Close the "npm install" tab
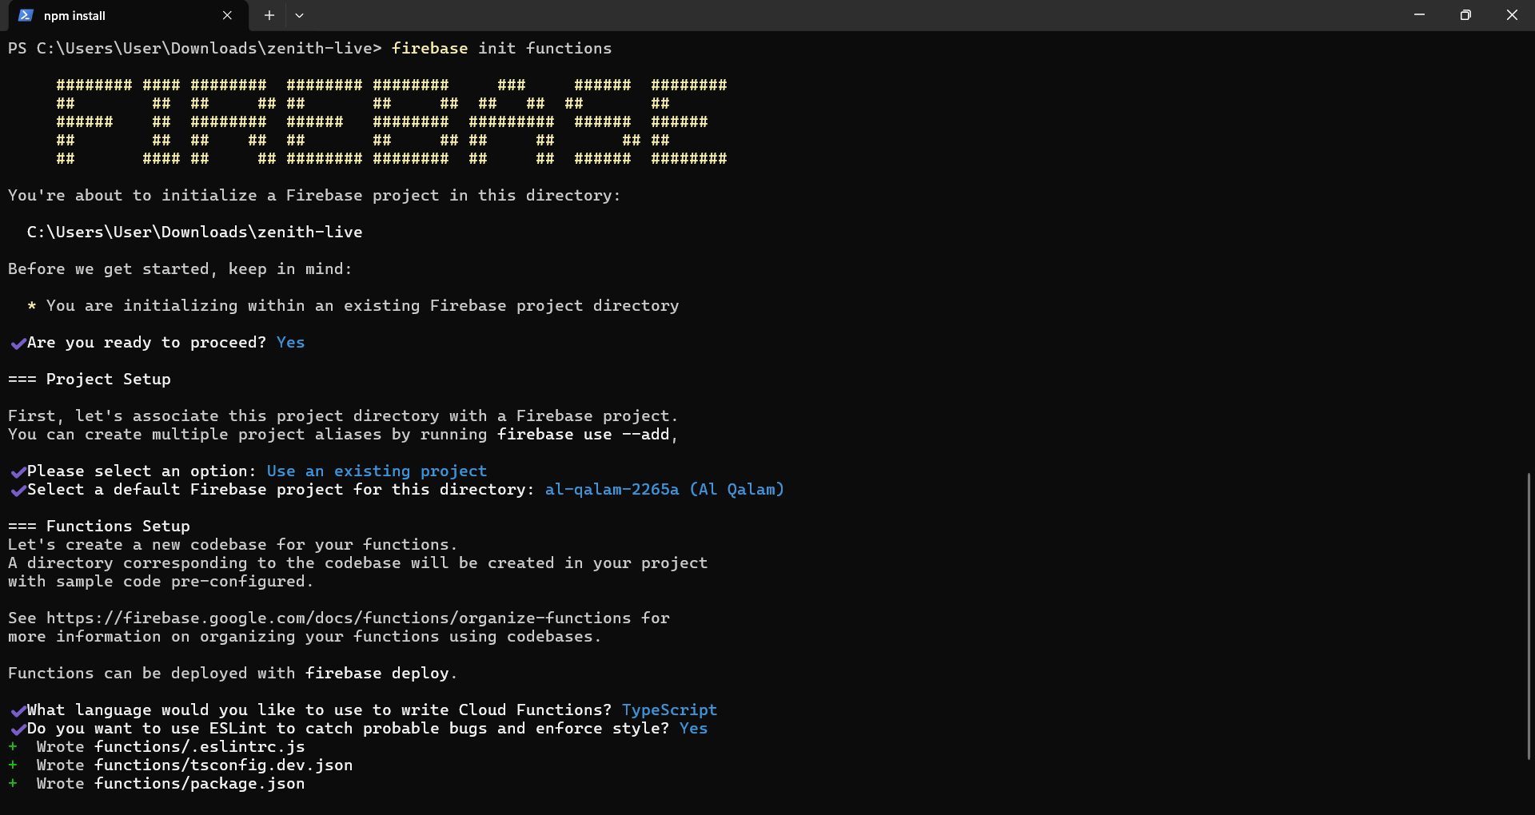Screen dimensions: 1535x815 227,15
